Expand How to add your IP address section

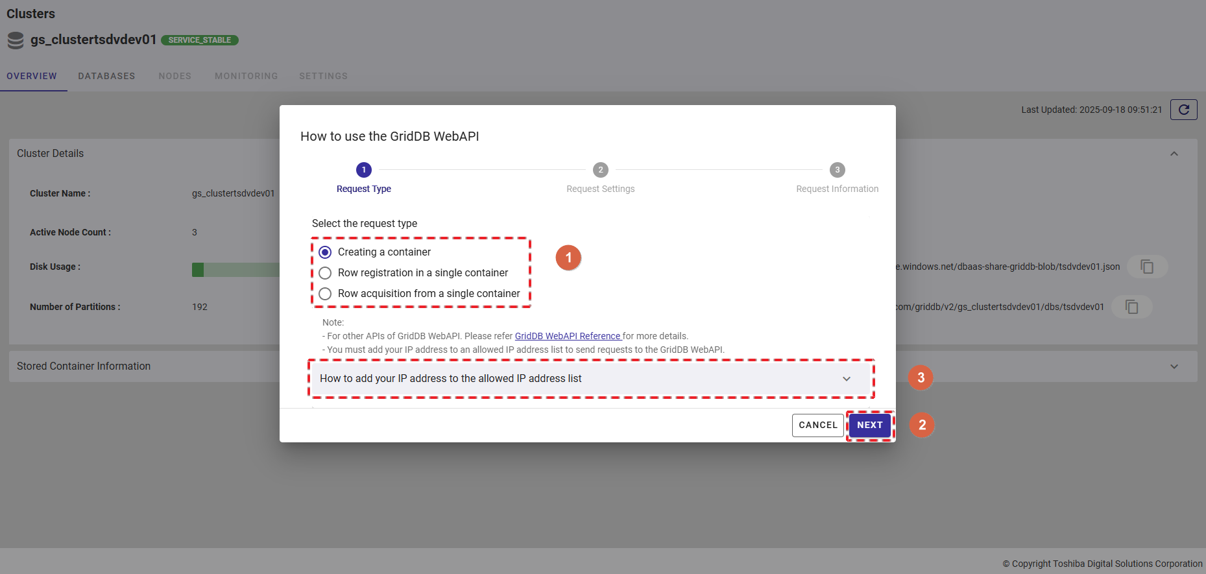pos(846,379)
